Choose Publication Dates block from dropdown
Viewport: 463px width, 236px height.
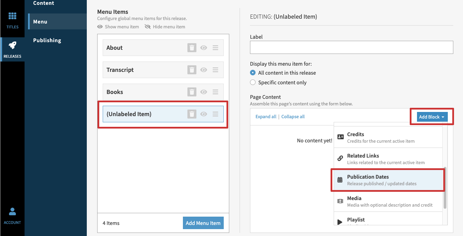point(388,180)
